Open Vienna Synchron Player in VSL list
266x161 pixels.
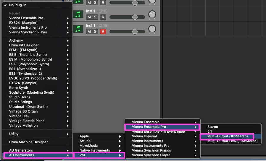163,155
